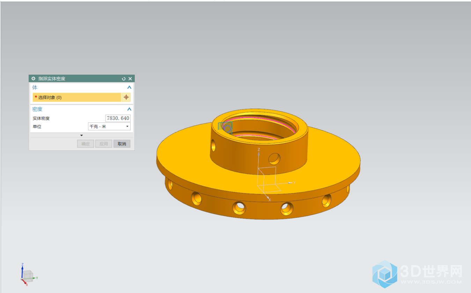Reset the 指派实体密度 dialog
471x293 pixels.
coord(124,79)
